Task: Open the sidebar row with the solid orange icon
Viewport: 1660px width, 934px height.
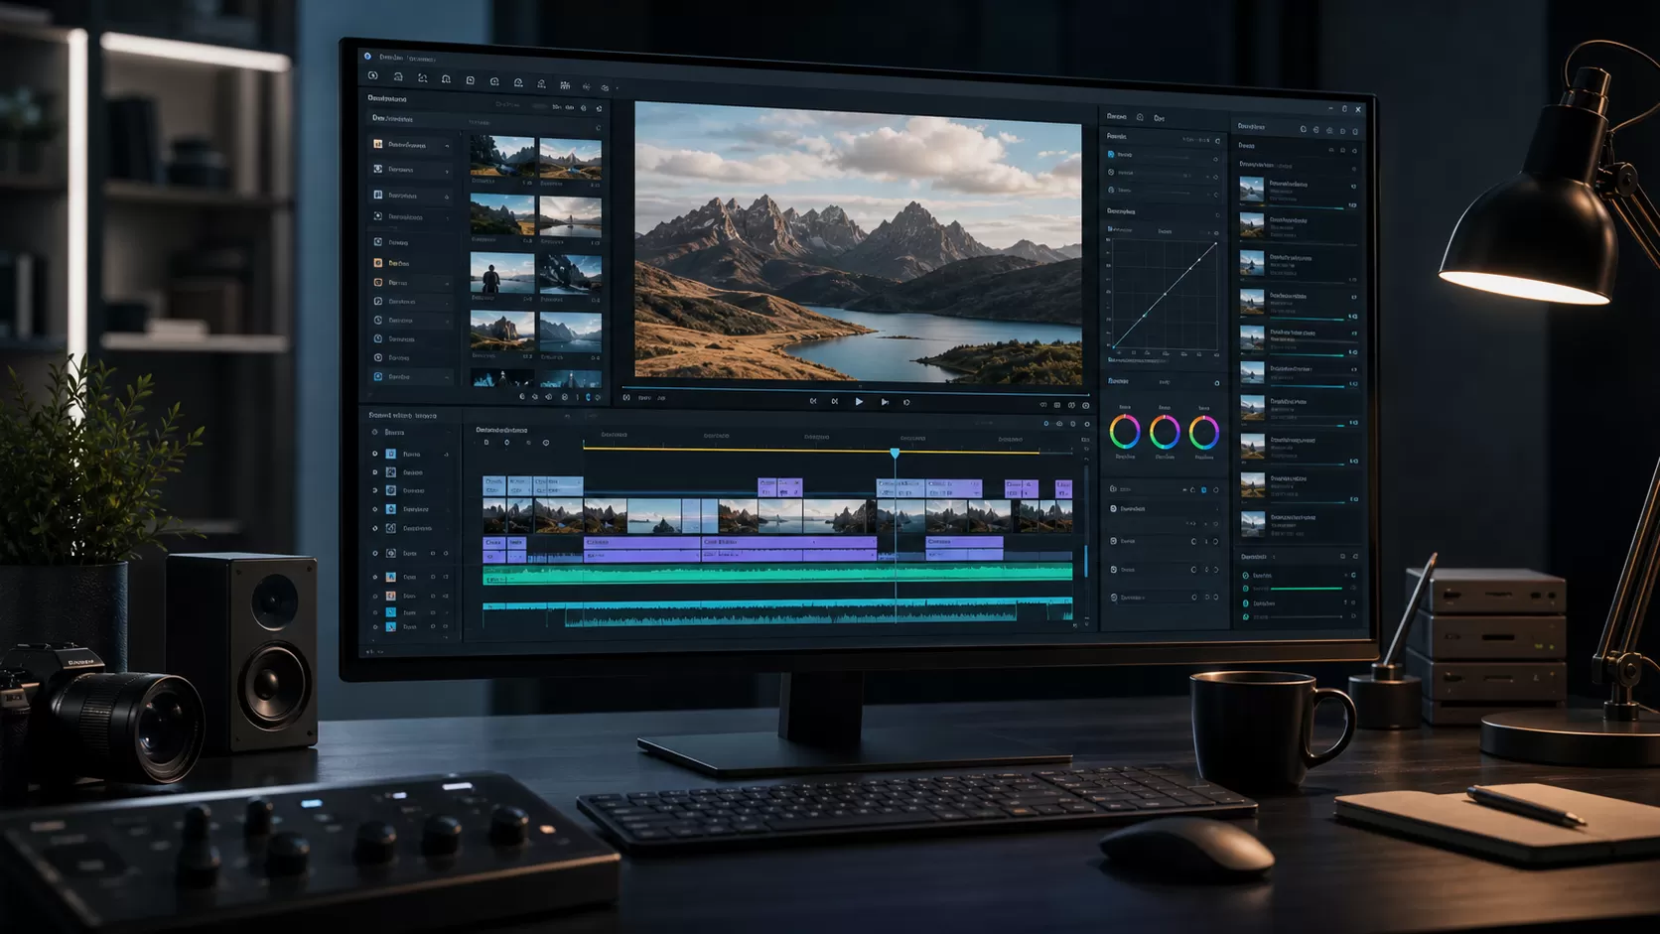Action: [x=412, y=263]
